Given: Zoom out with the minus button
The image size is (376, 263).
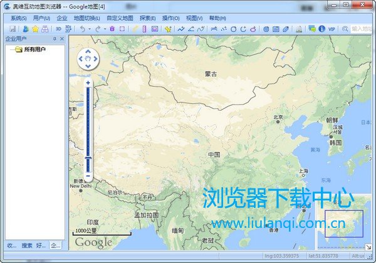Looking at the screenshot, I should [x=88, y=176].
